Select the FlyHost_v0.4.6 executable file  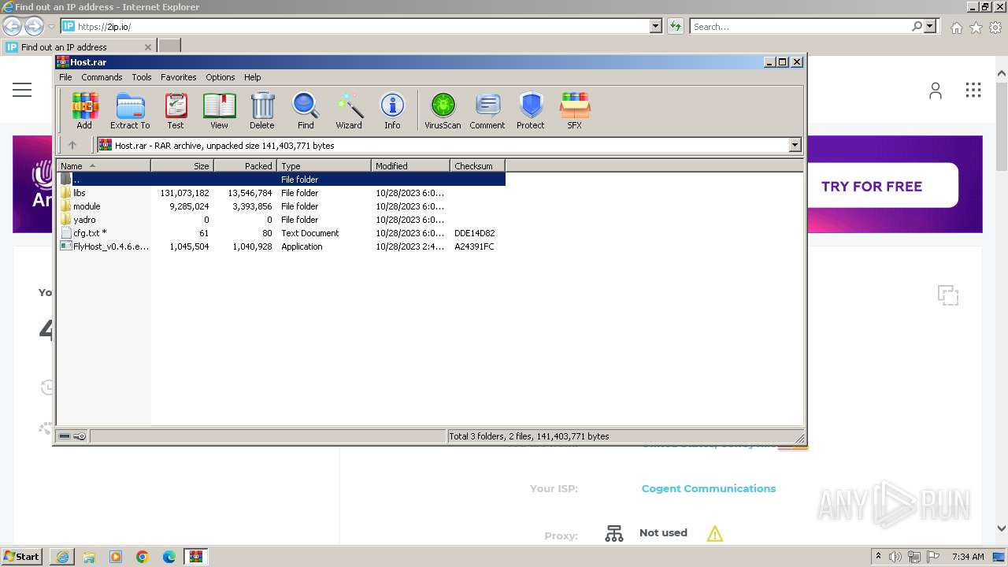click(280, 246)
